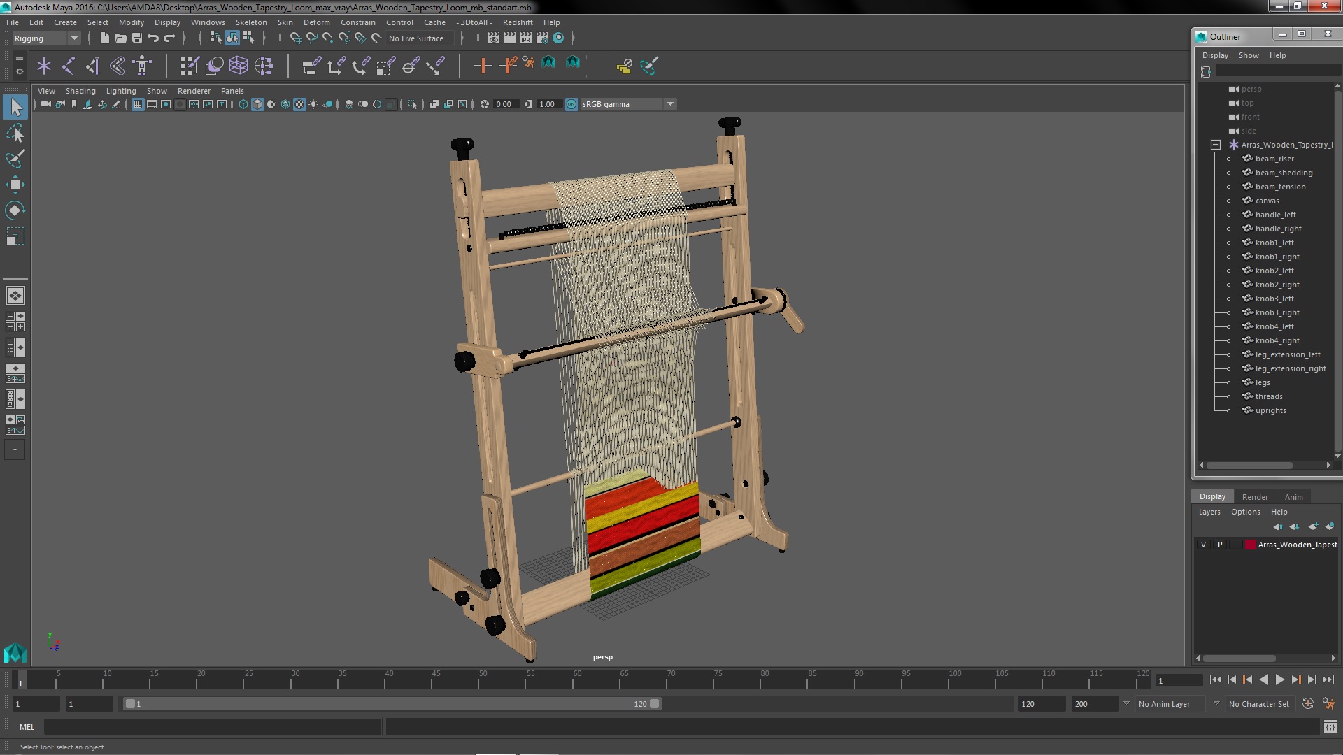1343x755 pixels.
Task: Open the Skeleton menu
Action: pos(250,22)
